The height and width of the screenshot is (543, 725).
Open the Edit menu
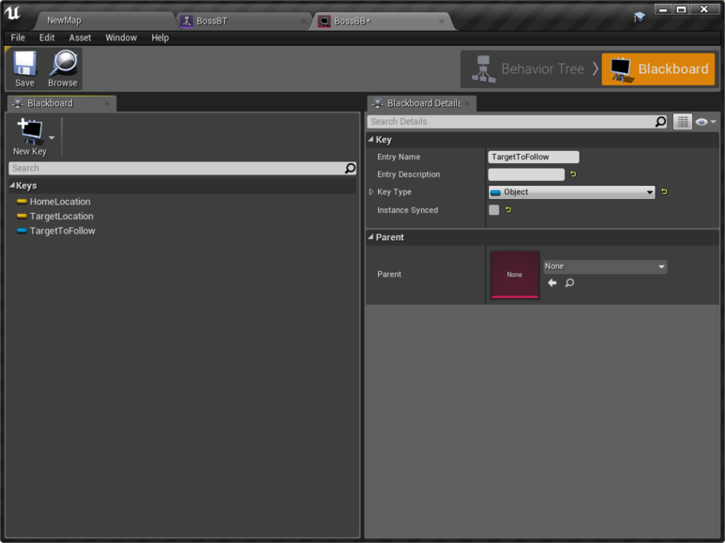(47, 38)
